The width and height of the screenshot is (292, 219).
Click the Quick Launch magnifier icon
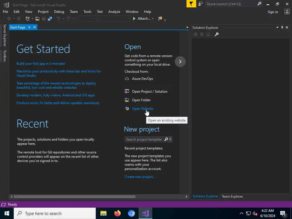[x=259, y=4]
